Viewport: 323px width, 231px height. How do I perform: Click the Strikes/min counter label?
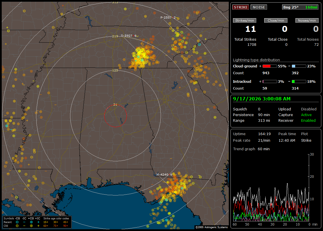click(x=244, y=20)
